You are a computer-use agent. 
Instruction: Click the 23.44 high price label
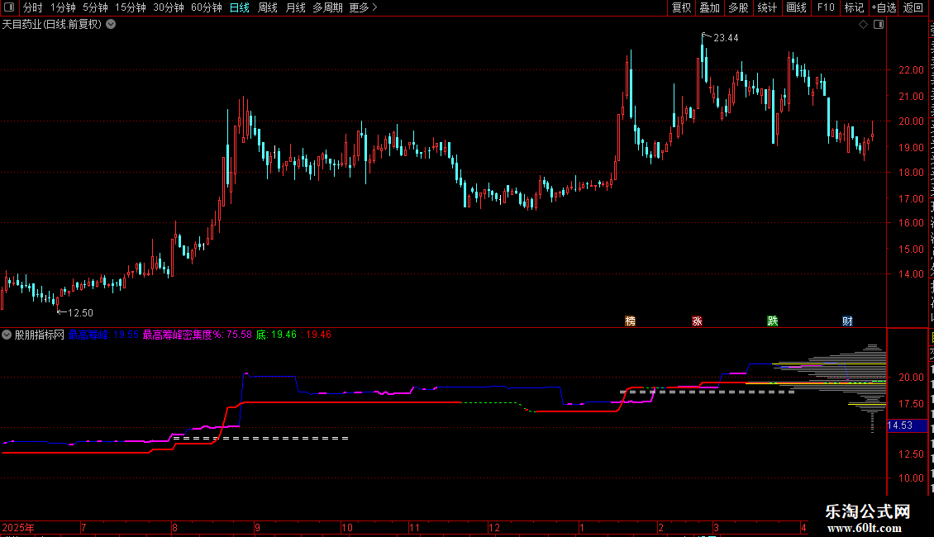(726, 38)
